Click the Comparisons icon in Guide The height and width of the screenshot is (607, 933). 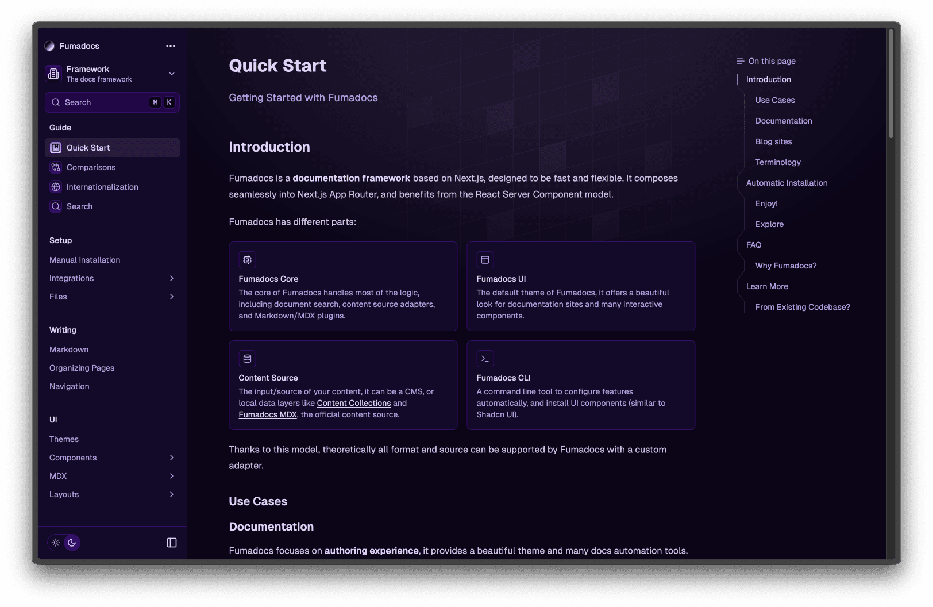coord(56,167)
